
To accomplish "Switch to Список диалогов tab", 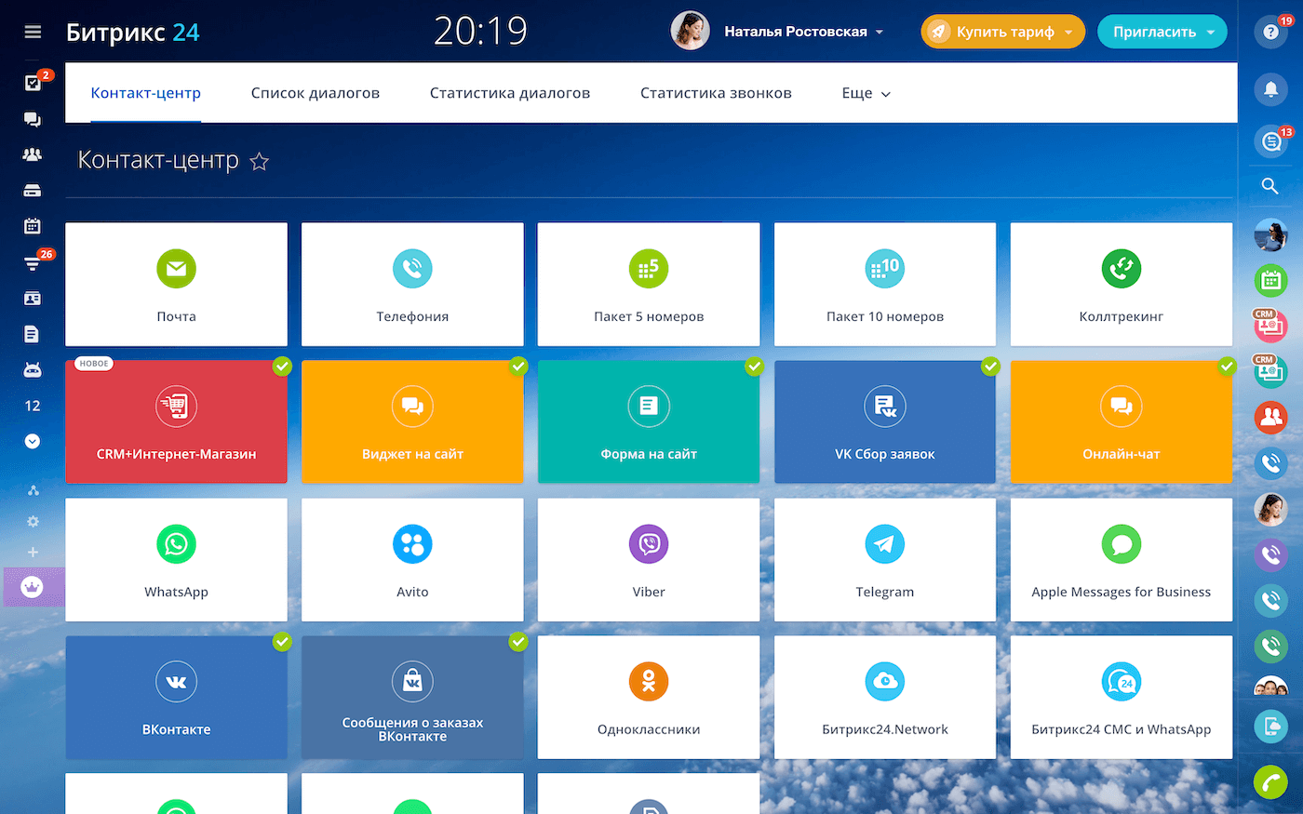I will click(x=315, y=93).
